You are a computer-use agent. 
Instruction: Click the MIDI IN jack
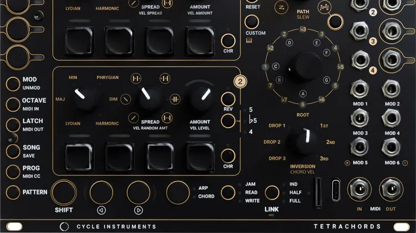[x=359, y=190]
